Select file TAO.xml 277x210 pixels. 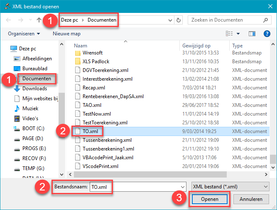click(92, 105)
